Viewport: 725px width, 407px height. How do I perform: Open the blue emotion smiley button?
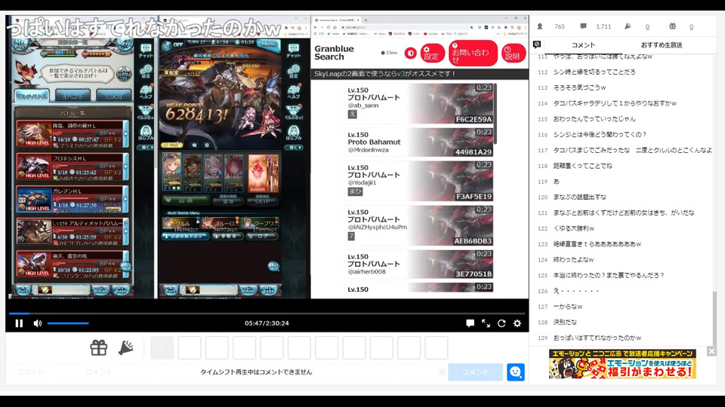click(x=516, y=372)
